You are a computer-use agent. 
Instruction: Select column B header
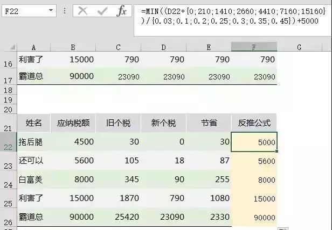click(73, 47)
